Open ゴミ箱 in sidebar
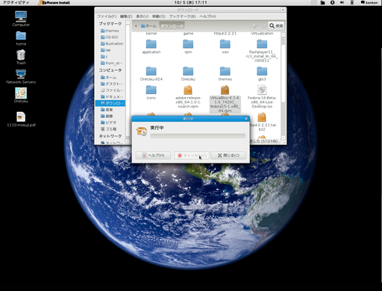 [x=109, y=129]
